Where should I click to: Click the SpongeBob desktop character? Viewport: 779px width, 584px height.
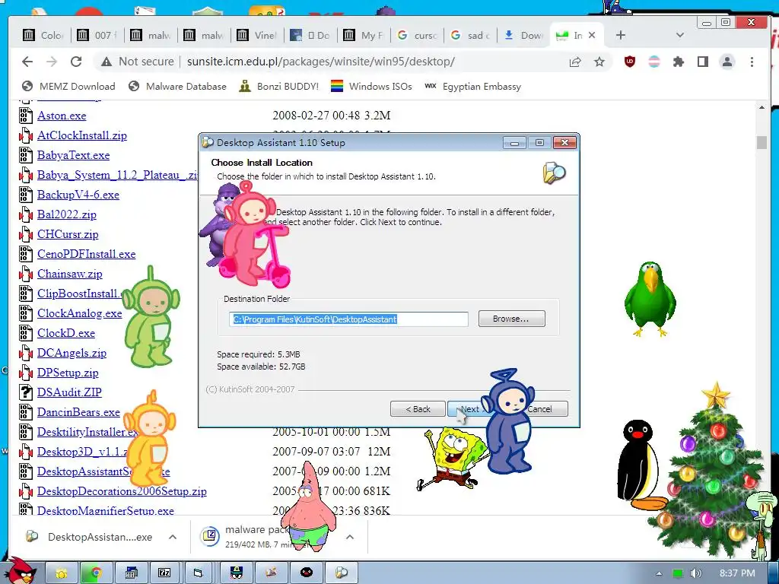(453, 459)
